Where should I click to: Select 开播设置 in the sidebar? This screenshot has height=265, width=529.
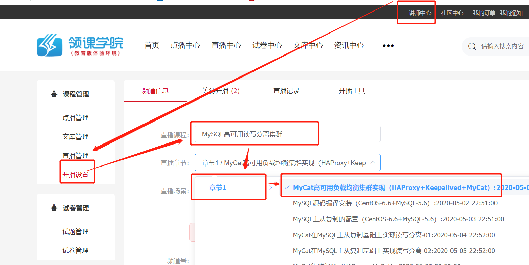(75, 175)
